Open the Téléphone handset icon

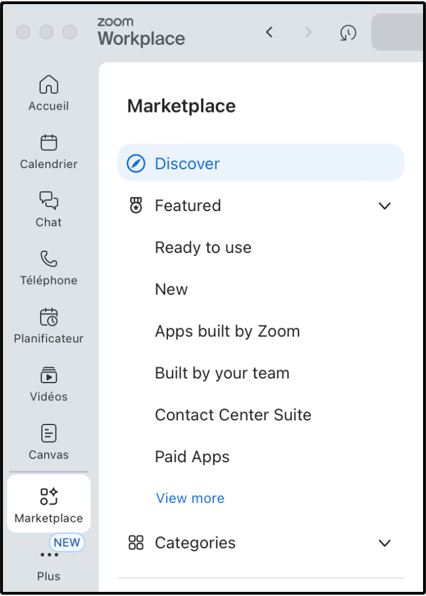pos(49,259)
